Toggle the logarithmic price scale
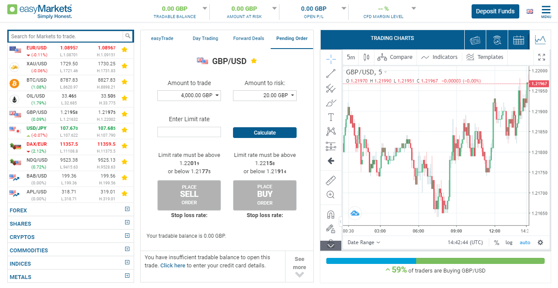Viewport: 558px width, 288px height. [x=509, y=242]
